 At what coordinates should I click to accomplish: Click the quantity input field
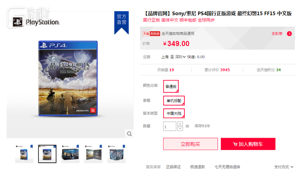[x=170, y=126]
